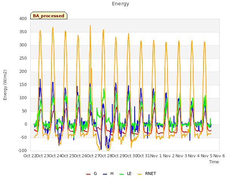Click the 150 y-axis tick value
The height and width of the screenshot is (181, 242).
[x=23, y=84]
